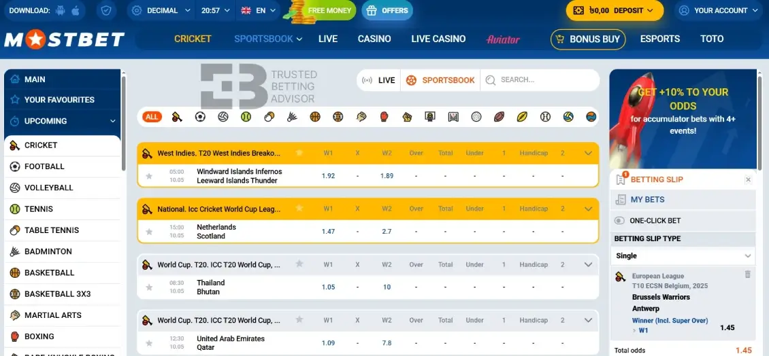
Task: Select the golf ball filter icon
Action: [x=476, y=117]
